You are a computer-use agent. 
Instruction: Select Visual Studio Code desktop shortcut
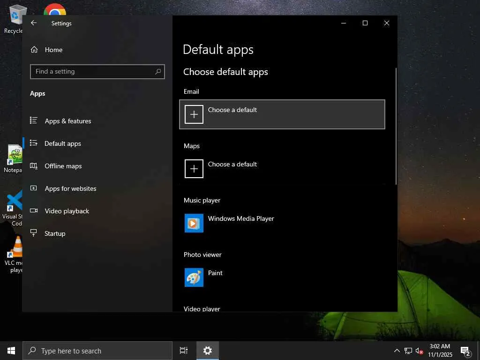(13, 209)
